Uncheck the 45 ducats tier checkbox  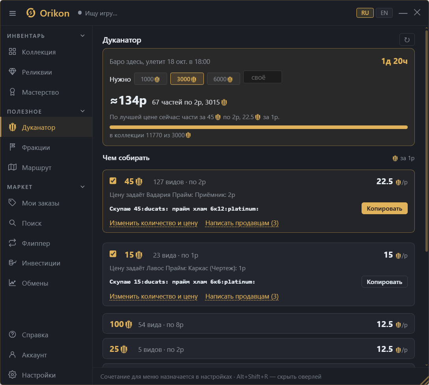pyautogui.click(x=113, y=181)
